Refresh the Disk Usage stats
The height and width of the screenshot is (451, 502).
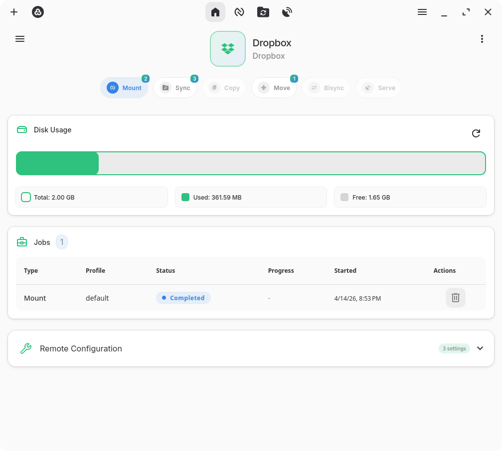coord(476,133)
